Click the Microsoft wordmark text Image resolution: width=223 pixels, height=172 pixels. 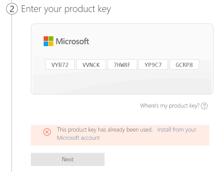click(x=72, y=41)
